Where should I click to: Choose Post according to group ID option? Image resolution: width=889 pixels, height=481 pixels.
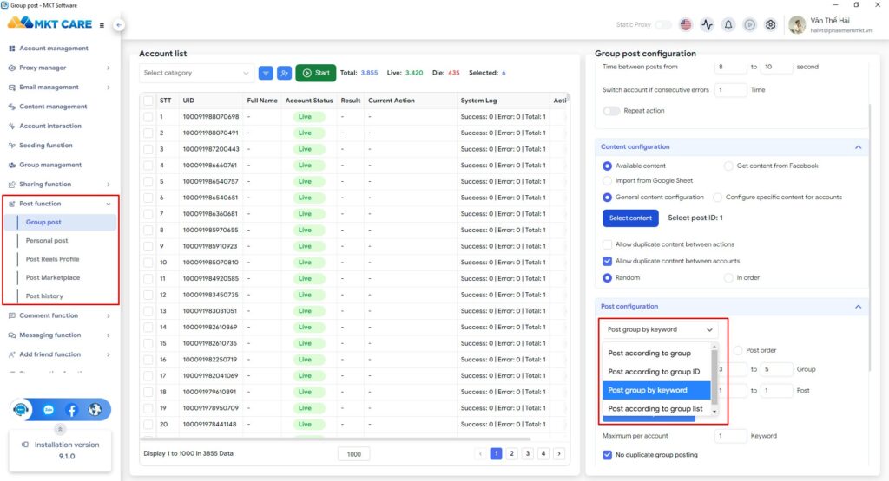coord(654,372)
